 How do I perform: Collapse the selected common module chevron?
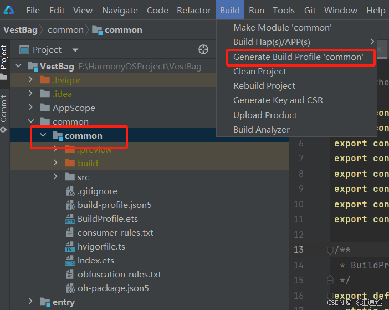coord(43,135)
